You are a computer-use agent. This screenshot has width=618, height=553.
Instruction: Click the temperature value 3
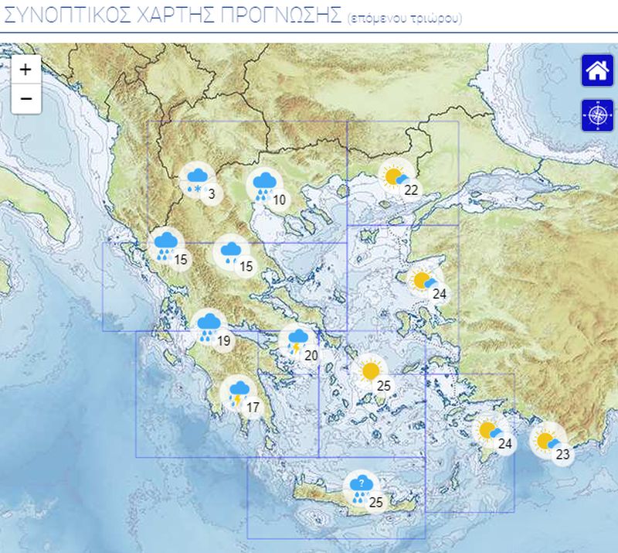coord(212,194)
